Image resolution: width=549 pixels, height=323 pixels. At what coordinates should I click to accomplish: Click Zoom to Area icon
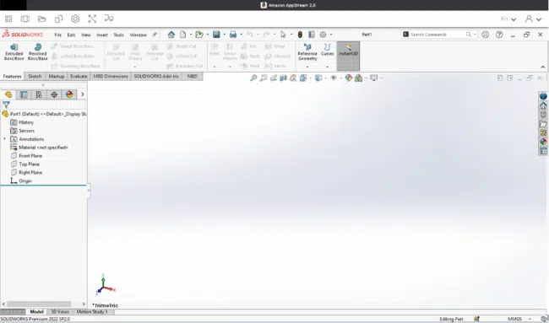[264, 78]
